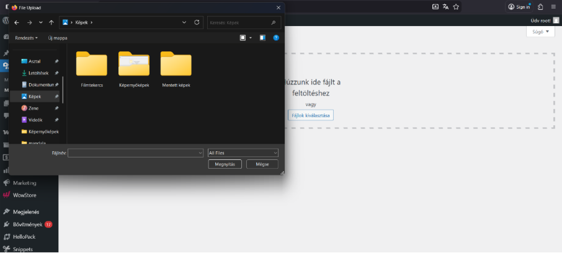Click the Fájlnév input field
Viewport: 562px width, 253px height.
click(135, 153)
